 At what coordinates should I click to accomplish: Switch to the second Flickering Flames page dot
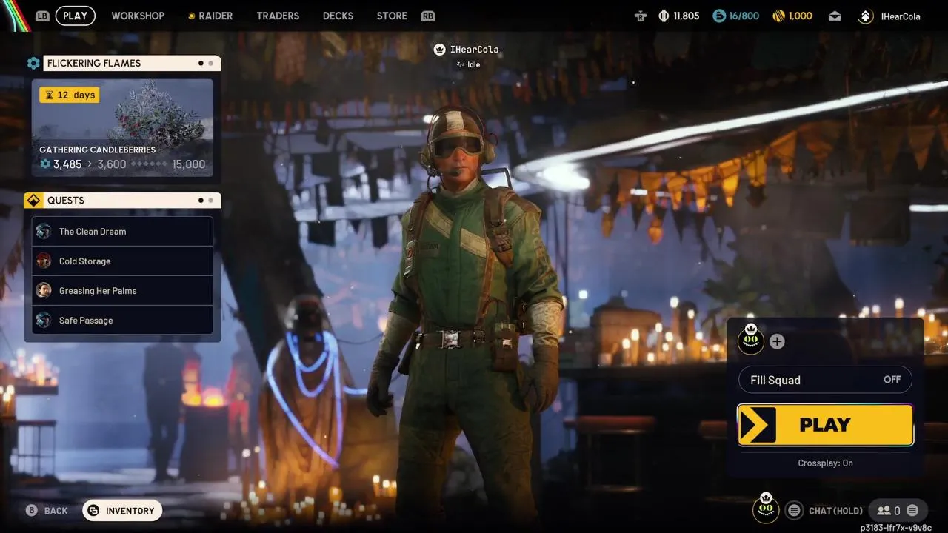211,64
